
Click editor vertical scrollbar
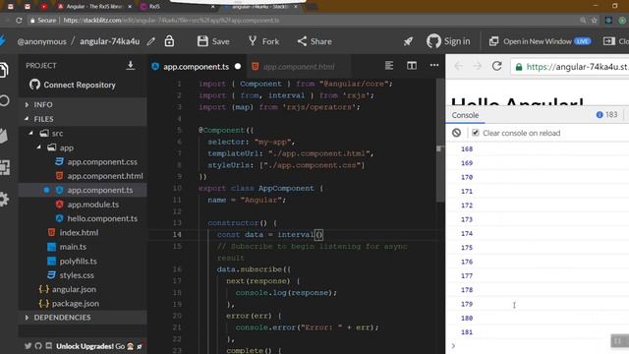pyautogui.click(x=440, y=141)
